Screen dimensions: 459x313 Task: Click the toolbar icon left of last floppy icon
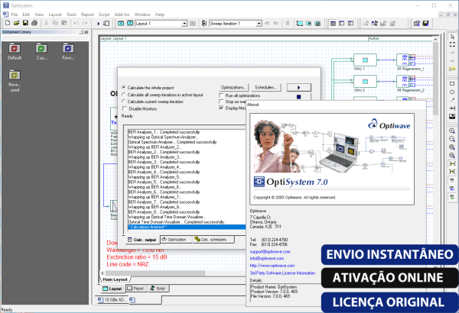417,24
